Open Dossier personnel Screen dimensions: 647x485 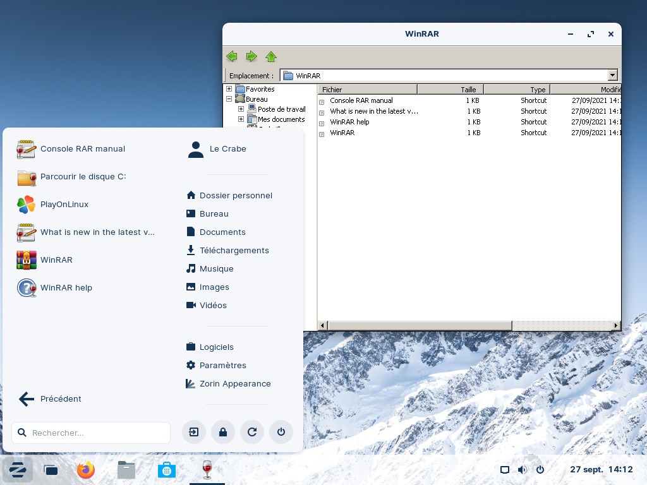pyautogui.click(x=229, y=196)
